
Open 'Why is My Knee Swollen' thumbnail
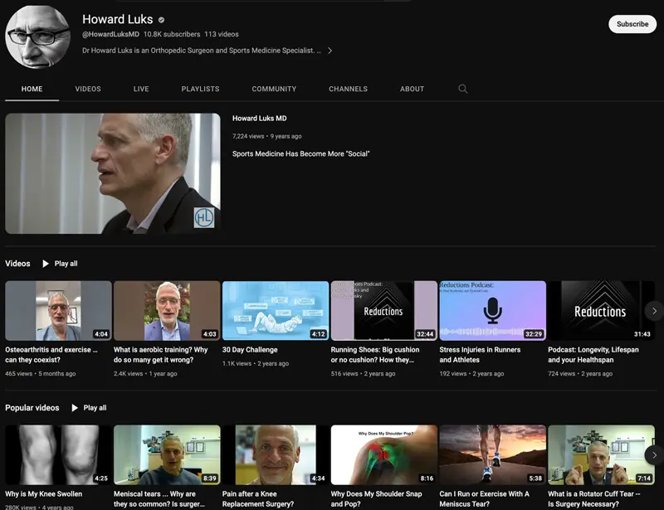[x=58, y=455]
